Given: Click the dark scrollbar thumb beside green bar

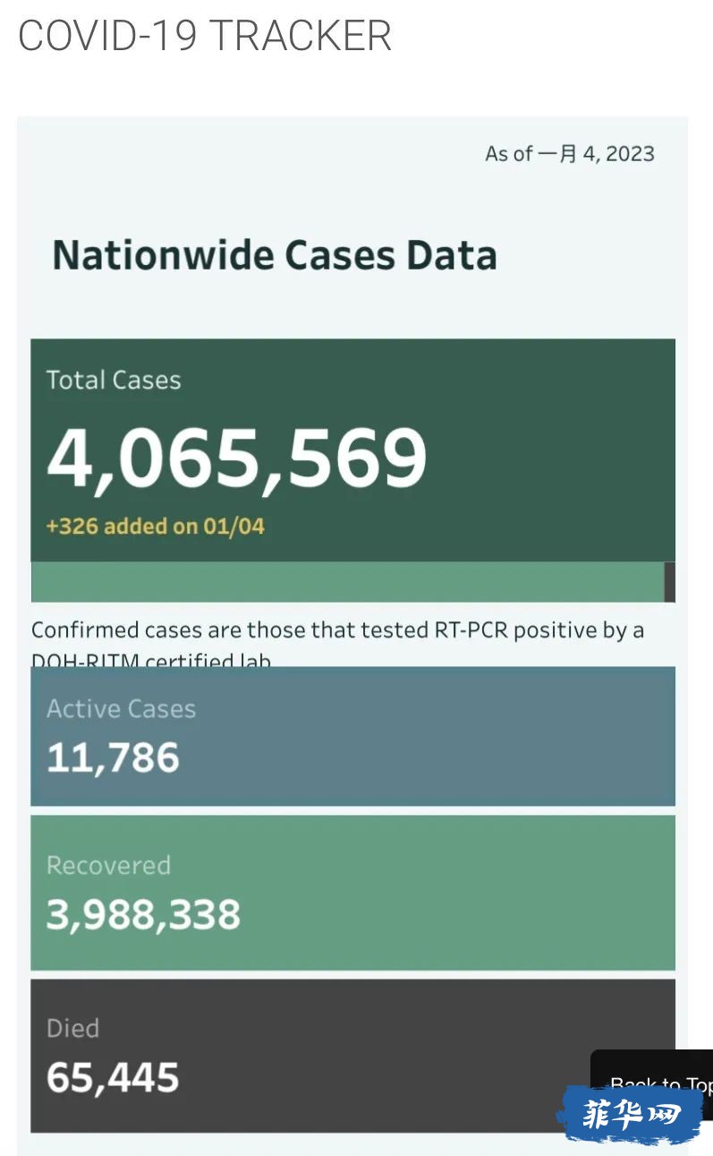Looking at the screenshot, I should (670, 582).
